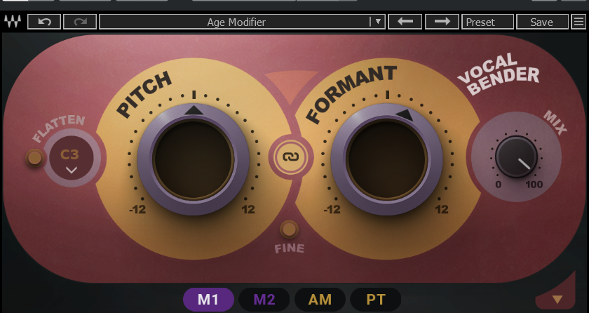This screenshot has height=313, width=589.
Task: Open the Age Modifier preset dropdown
Action: (378, 22)
